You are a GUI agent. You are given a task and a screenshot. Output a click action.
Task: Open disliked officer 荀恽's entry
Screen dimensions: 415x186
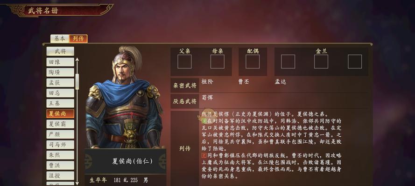pyautogui.click(x=207, y=98)
